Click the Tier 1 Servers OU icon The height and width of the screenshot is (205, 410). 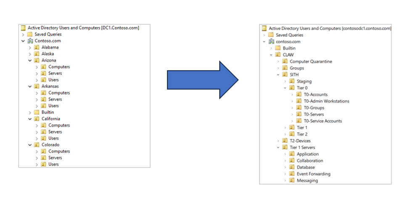(x=285, y=147)
